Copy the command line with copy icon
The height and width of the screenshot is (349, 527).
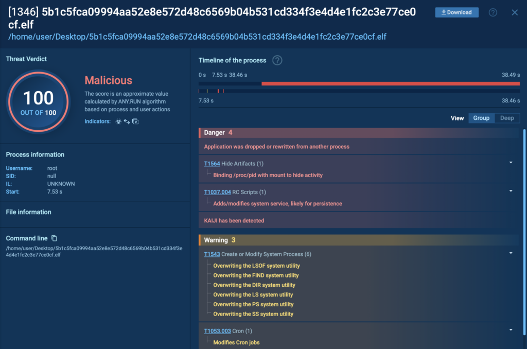(x=54, y=238)
